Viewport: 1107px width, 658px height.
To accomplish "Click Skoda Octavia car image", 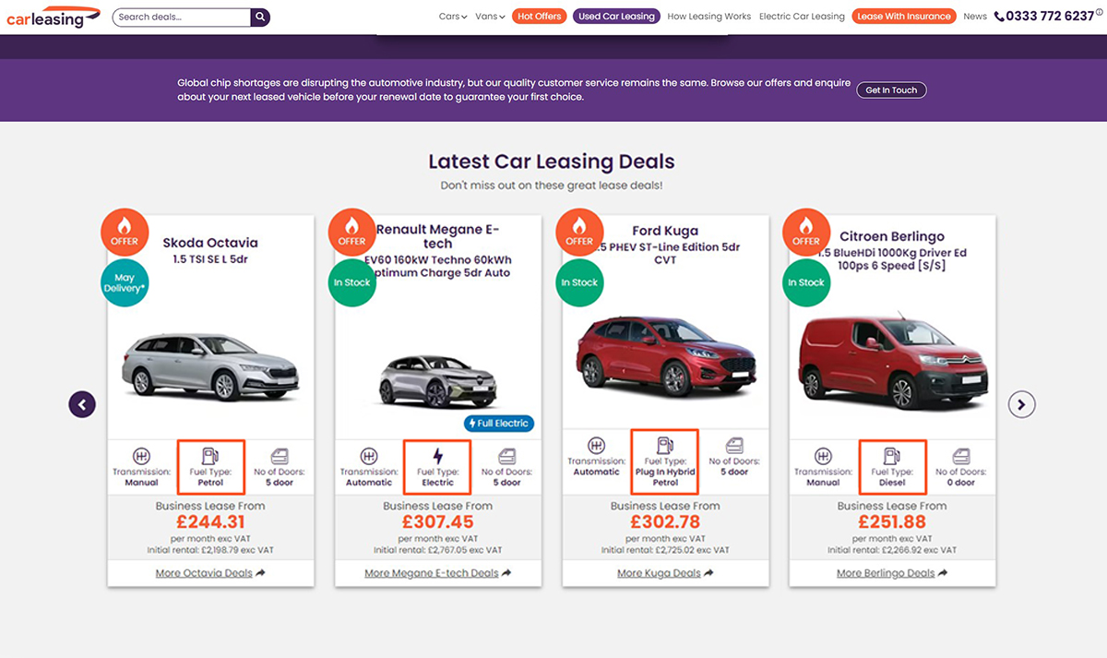I will [211, 366].
